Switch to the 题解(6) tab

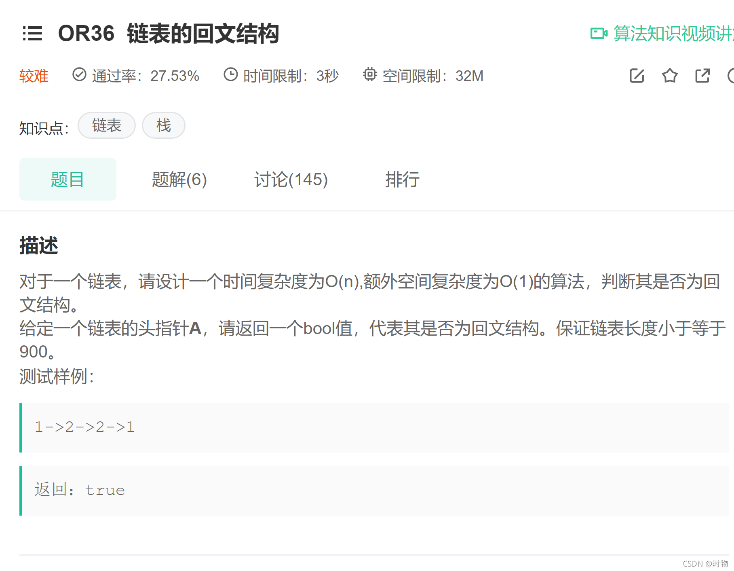click(179, 179)
